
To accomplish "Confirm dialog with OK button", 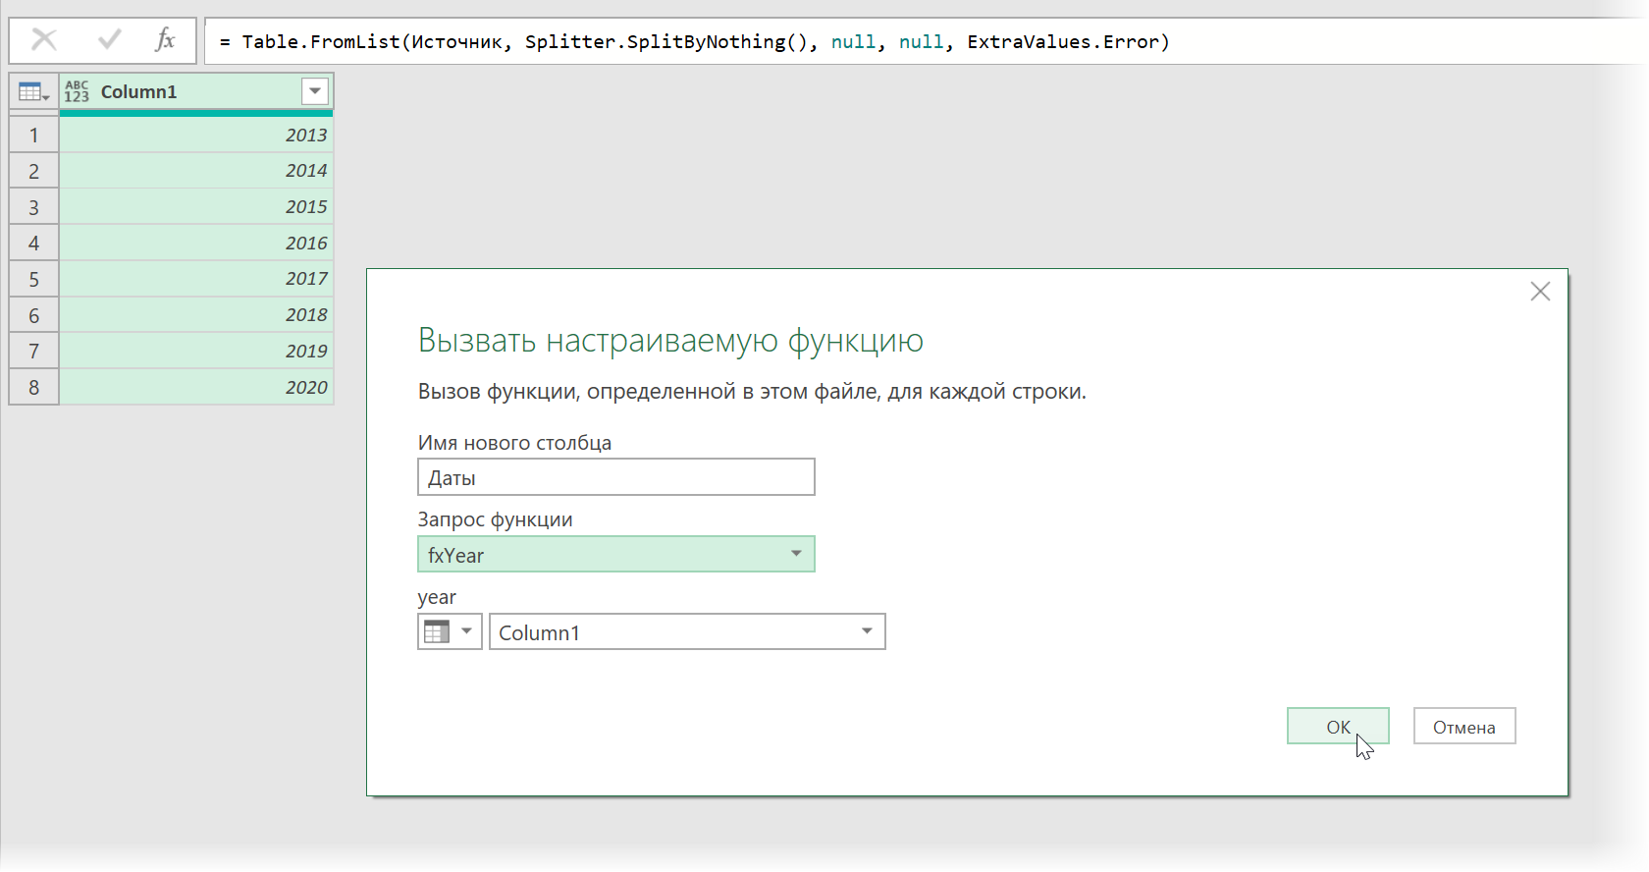I will pyautogui.click(x=1338, y=727).
